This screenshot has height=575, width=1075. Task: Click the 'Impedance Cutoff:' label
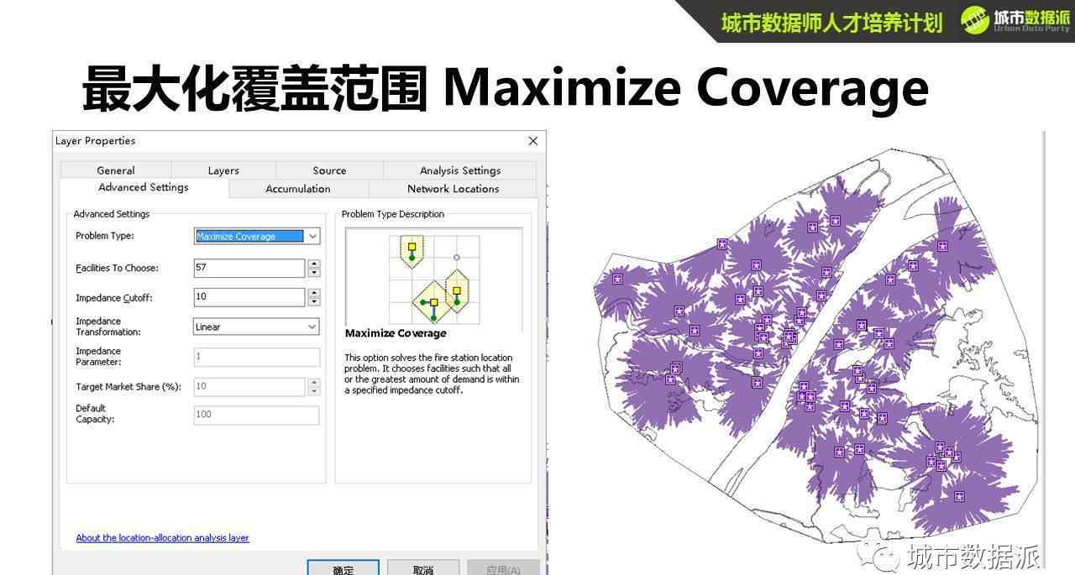point(114,298)
